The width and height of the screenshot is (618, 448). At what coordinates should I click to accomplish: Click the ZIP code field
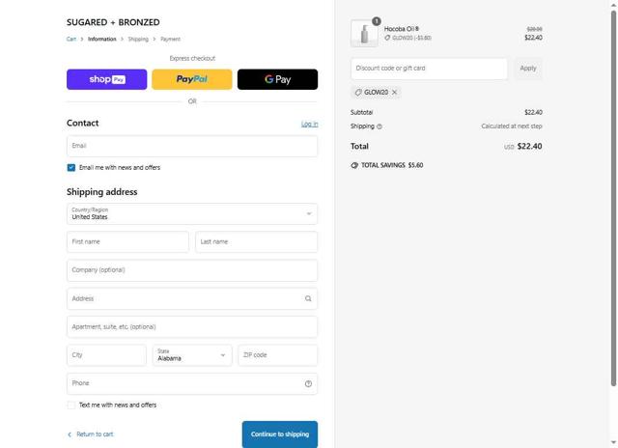click(277, 355)
